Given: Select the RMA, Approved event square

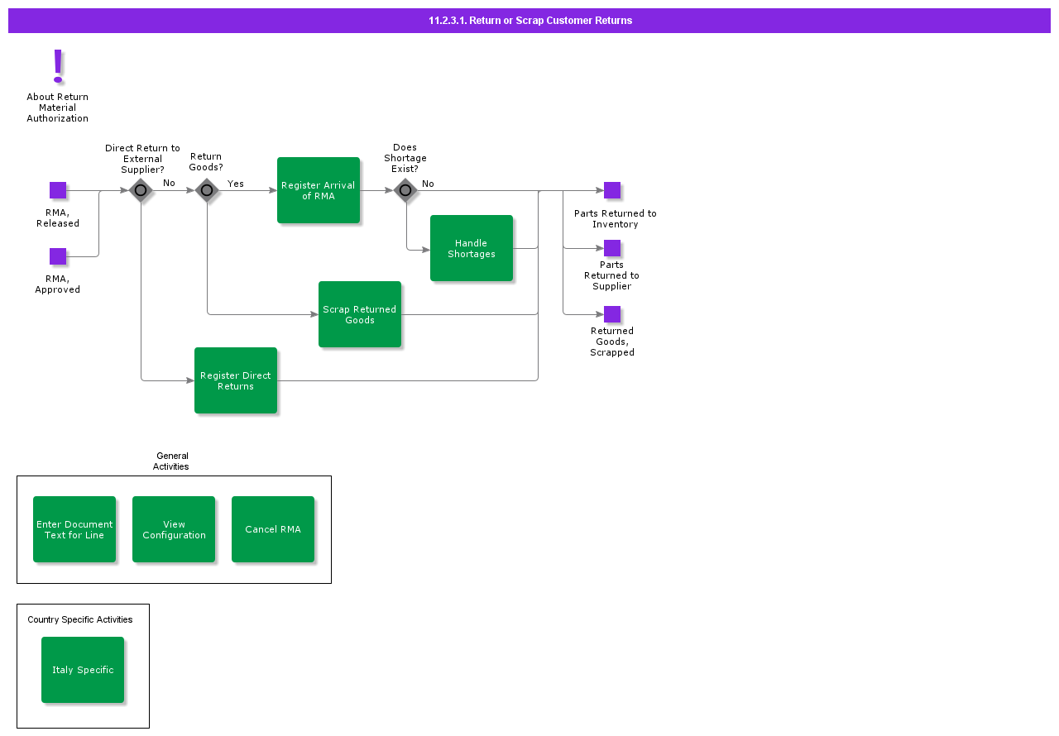Looking at the screenshot, I should 58,256.
